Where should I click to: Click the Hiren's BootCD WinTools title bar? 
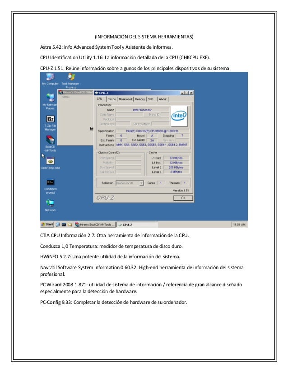point(76,92)
